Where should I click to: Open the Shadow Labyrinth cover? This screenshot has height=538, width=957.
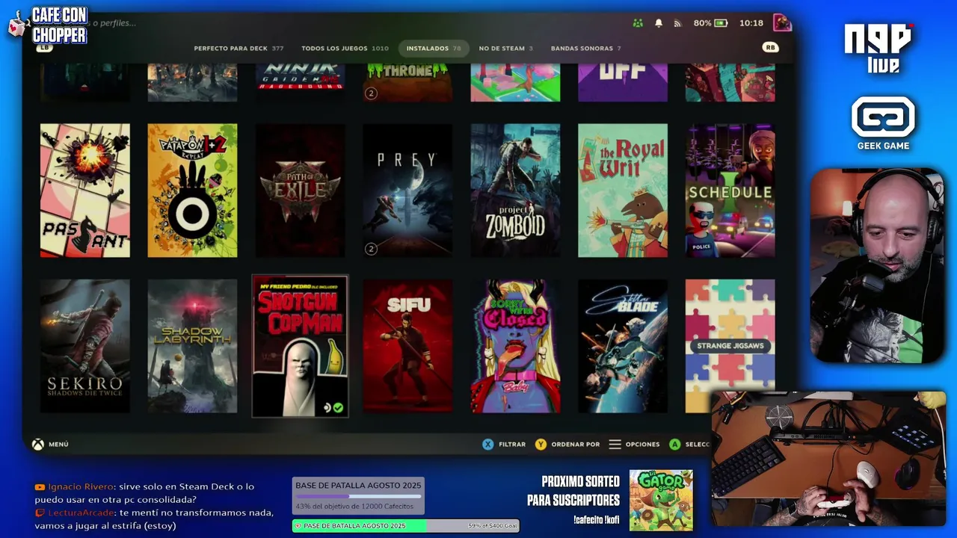[x=192, y=346]
